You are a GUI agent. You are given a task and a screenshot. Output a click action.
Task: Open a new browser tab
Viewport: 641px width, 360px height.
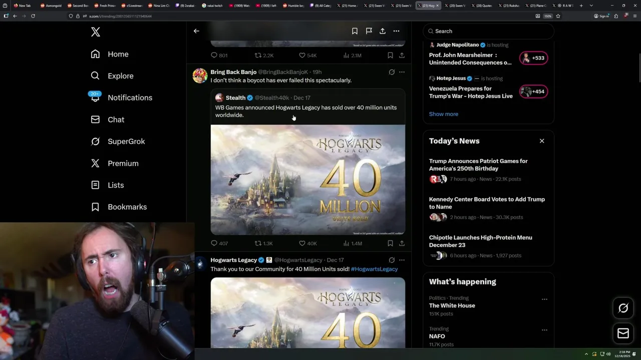(x=581, y=5)
